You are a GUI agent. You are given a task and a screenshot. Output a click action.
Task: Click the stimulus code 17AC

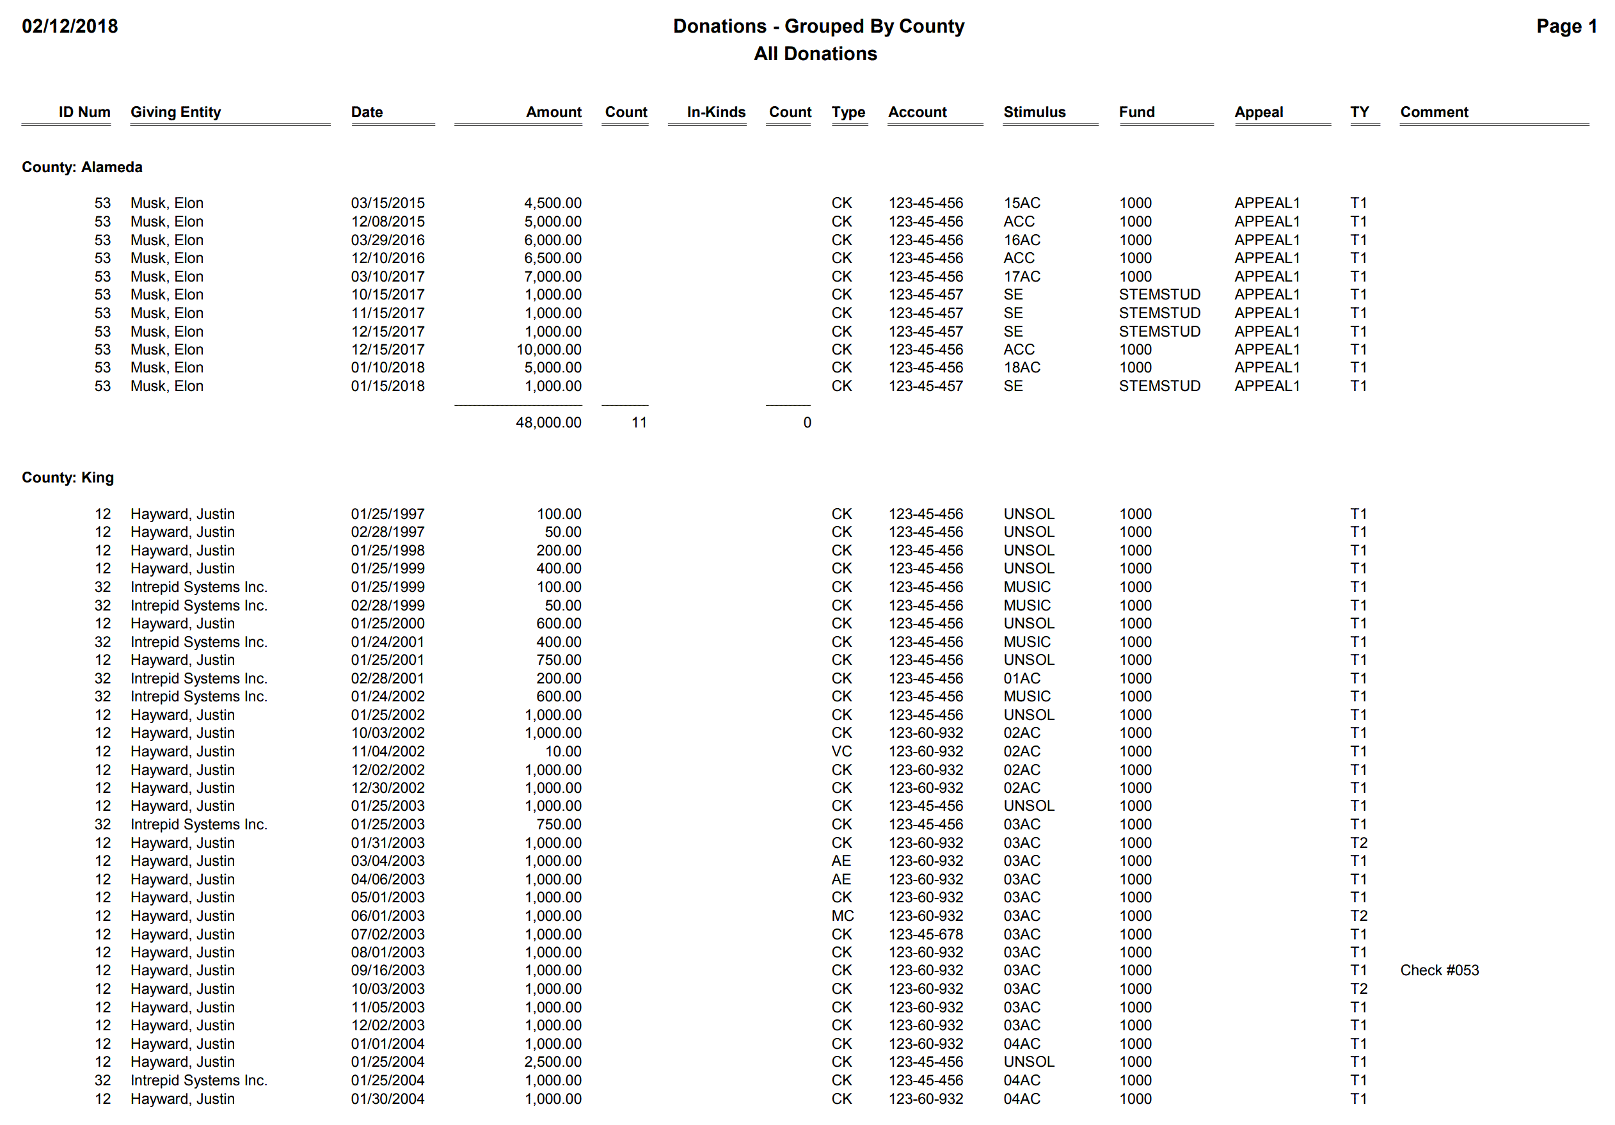tap(1022, 276)
